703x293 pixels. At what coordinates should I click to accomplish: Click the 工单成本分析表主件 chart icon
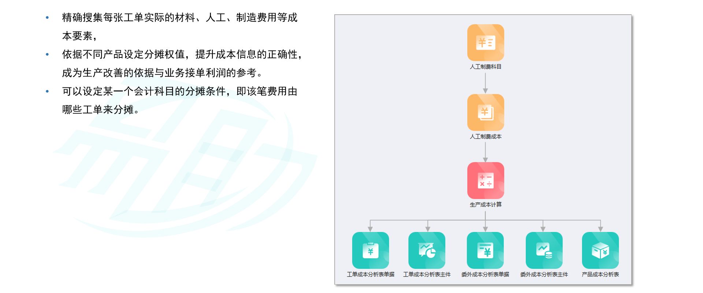(x=427, y=250)
